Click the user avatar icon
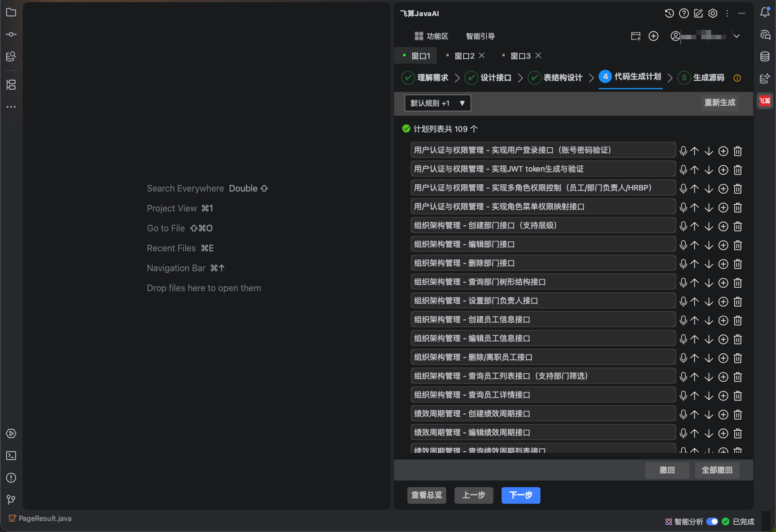Screen dimensions: 776x532 pos(675,36)
